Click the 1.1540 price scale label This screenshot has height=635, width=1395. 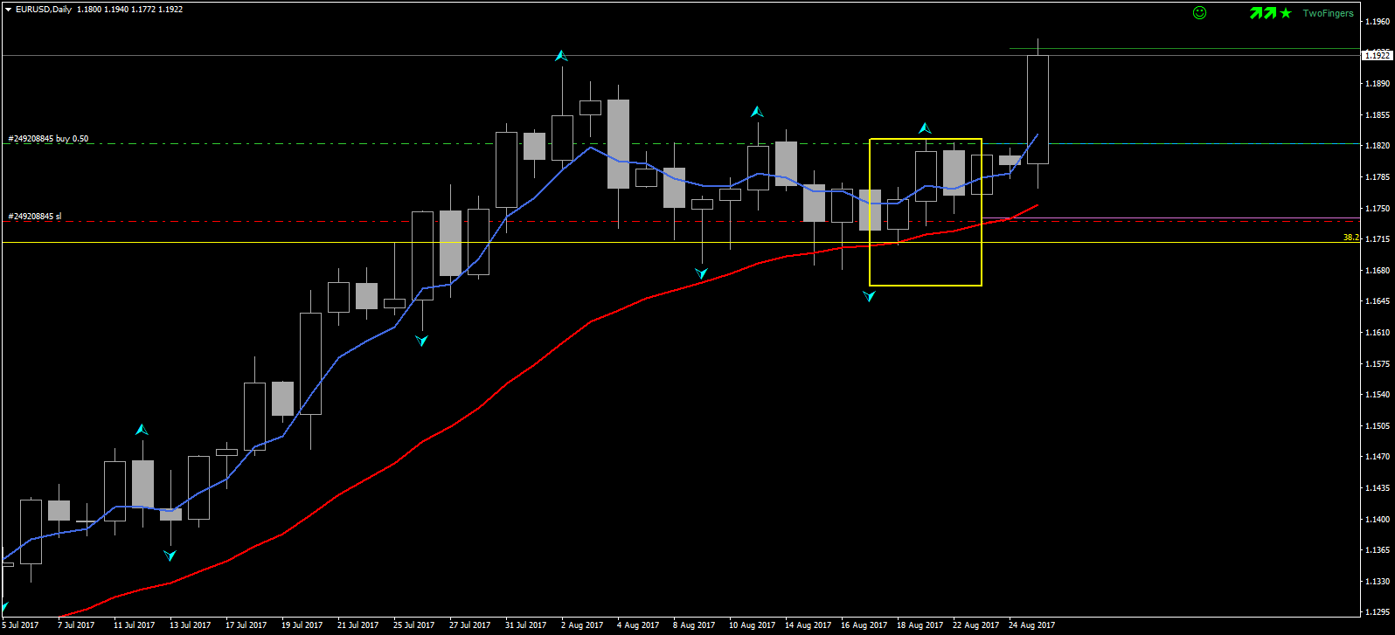(x=1377, y=395)
